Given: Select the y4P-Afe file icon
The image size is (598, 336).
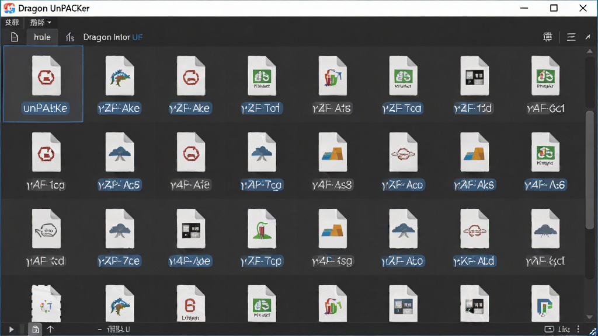Looking at the screenshot, I should click(x=191, y=152).
